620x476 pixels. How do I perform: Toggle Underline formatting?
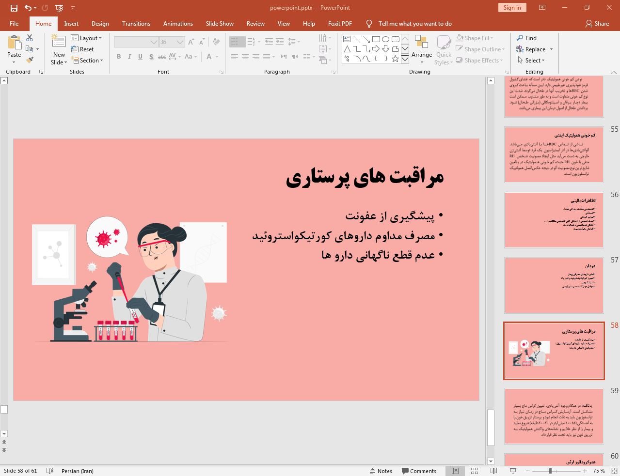pos(140,57)
